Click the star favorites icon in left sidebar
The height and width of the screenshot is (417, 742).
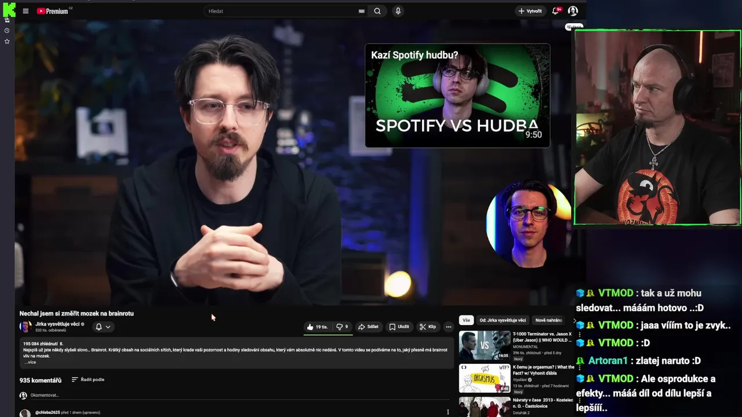click(x=7, y=42)
